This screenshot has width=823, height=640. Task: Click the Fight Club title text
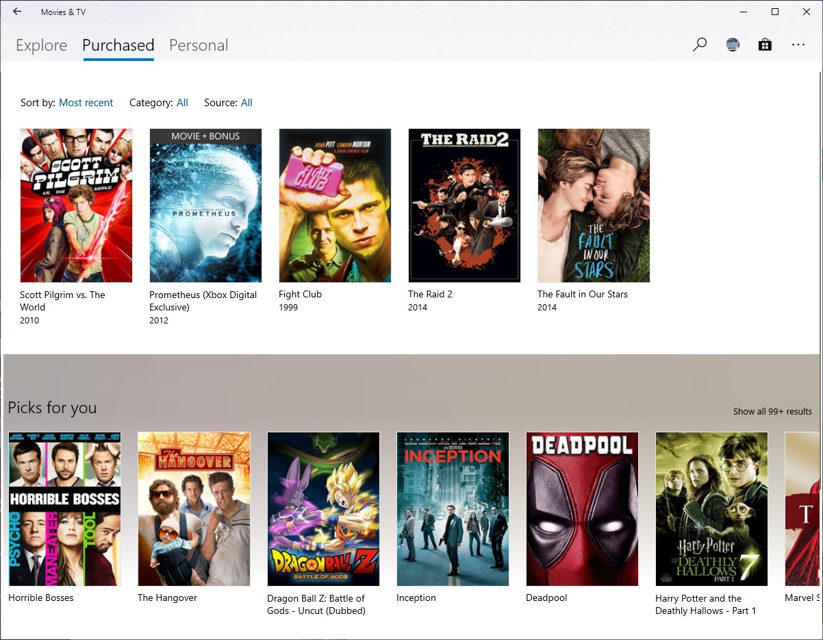300,294
